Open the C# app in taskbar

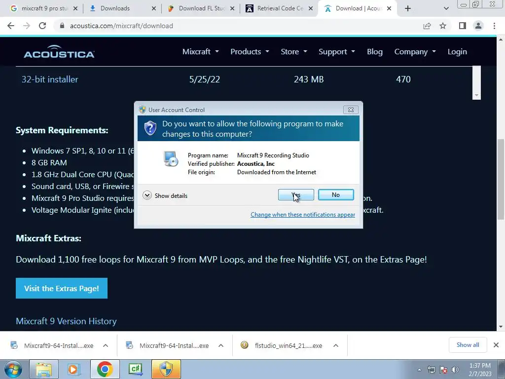tap(135, 369)
